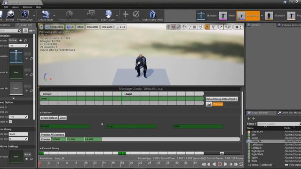Click the Character viewport button
Image resolution: width=301 pixels, height=169 pixels.
pyautogui.click(x=92, y=27)
